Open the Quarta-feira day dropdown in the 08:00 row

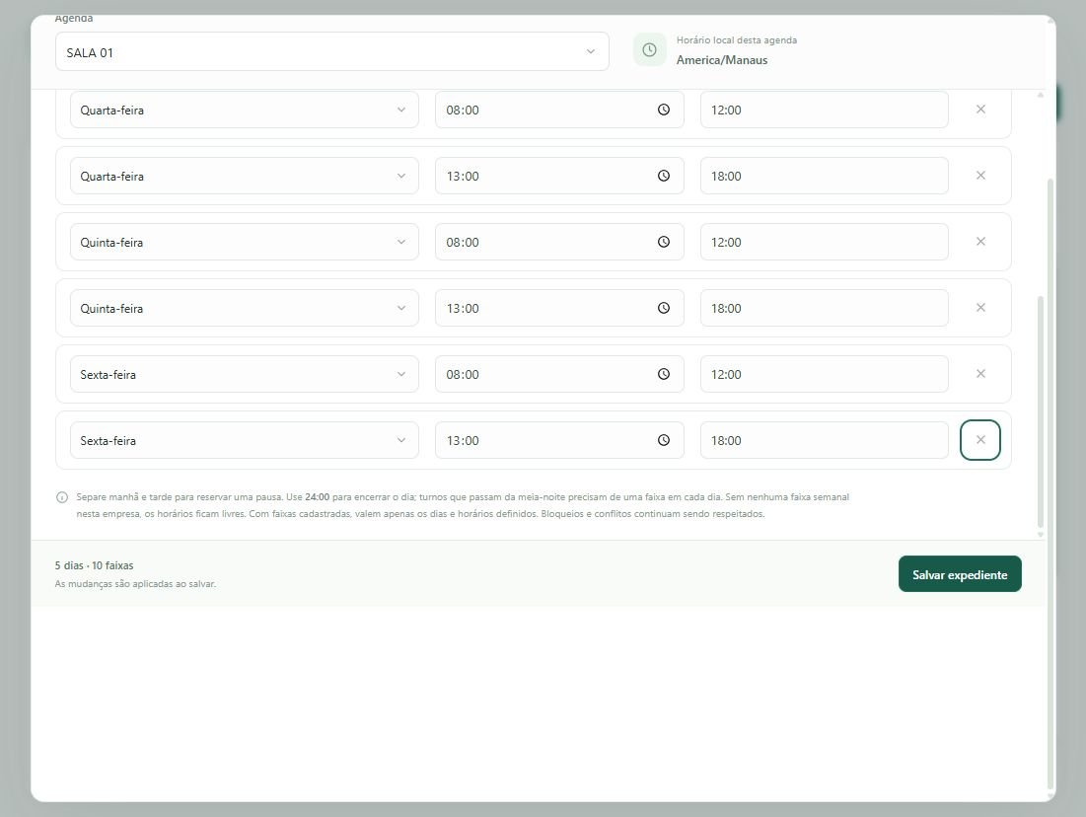(x=245, y=110)
